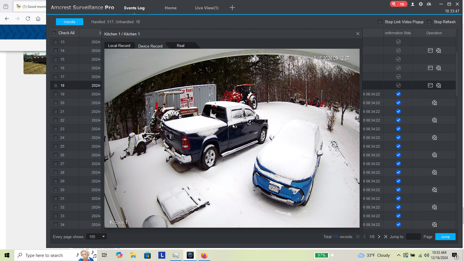Add a new tab with the plus icon
Screen dimensions: 464x261
[232, 8]
